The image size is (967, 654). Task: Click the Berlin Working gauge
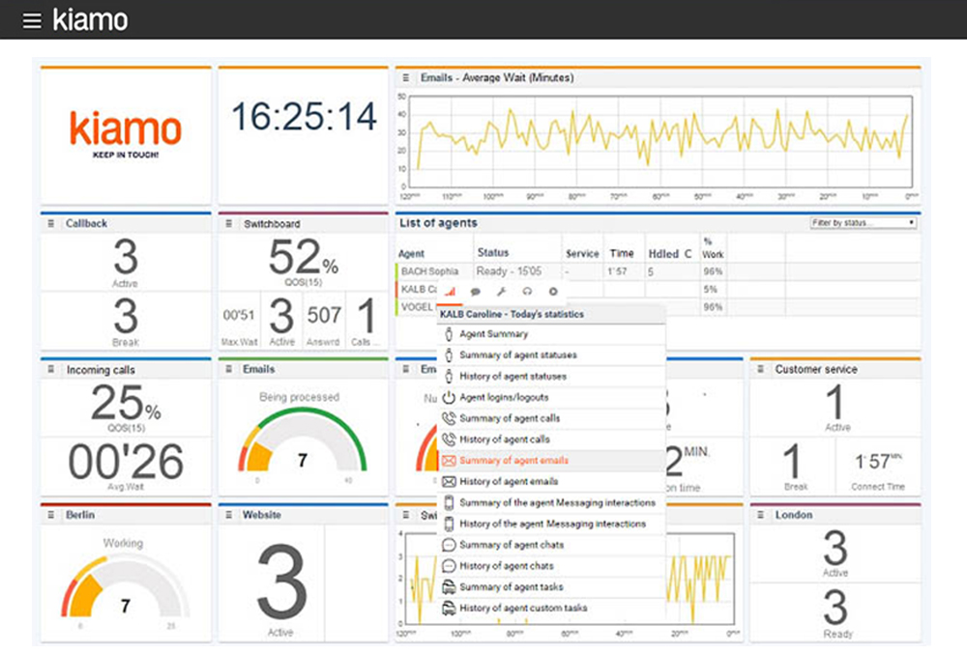pyautogui.click(x=125, y=585)
